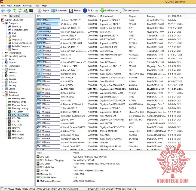Select the Summary item
Screen dimensions: 196x191
[x=15, y=26]
